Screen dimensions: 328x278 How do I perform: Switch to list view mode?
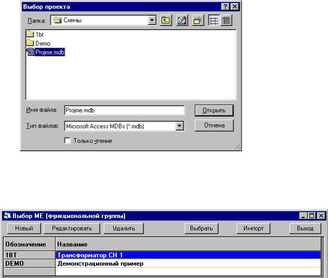pyautogui.click(x=215, y=20)
